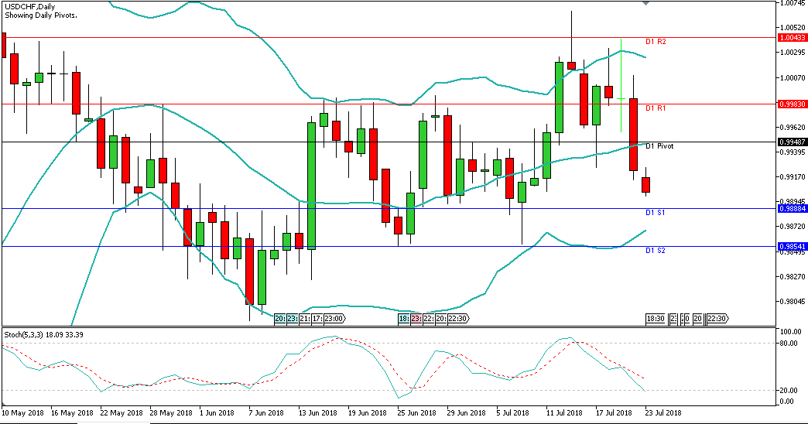Click the D1 R2 resistance line label
808x424 pixels.
coord(656,42)
